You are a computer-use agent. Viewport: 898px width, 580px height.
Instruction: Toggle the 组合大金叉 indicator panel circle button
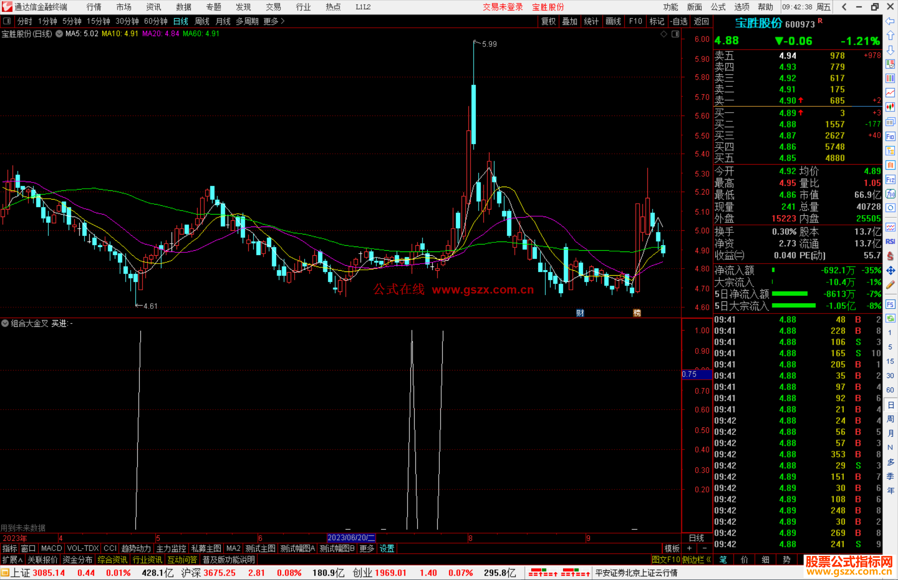[x=5, y=323]
